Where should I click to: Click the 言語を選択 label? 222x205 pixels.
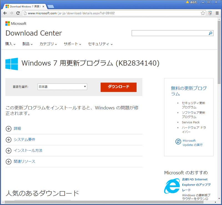[x=21, y=87]
